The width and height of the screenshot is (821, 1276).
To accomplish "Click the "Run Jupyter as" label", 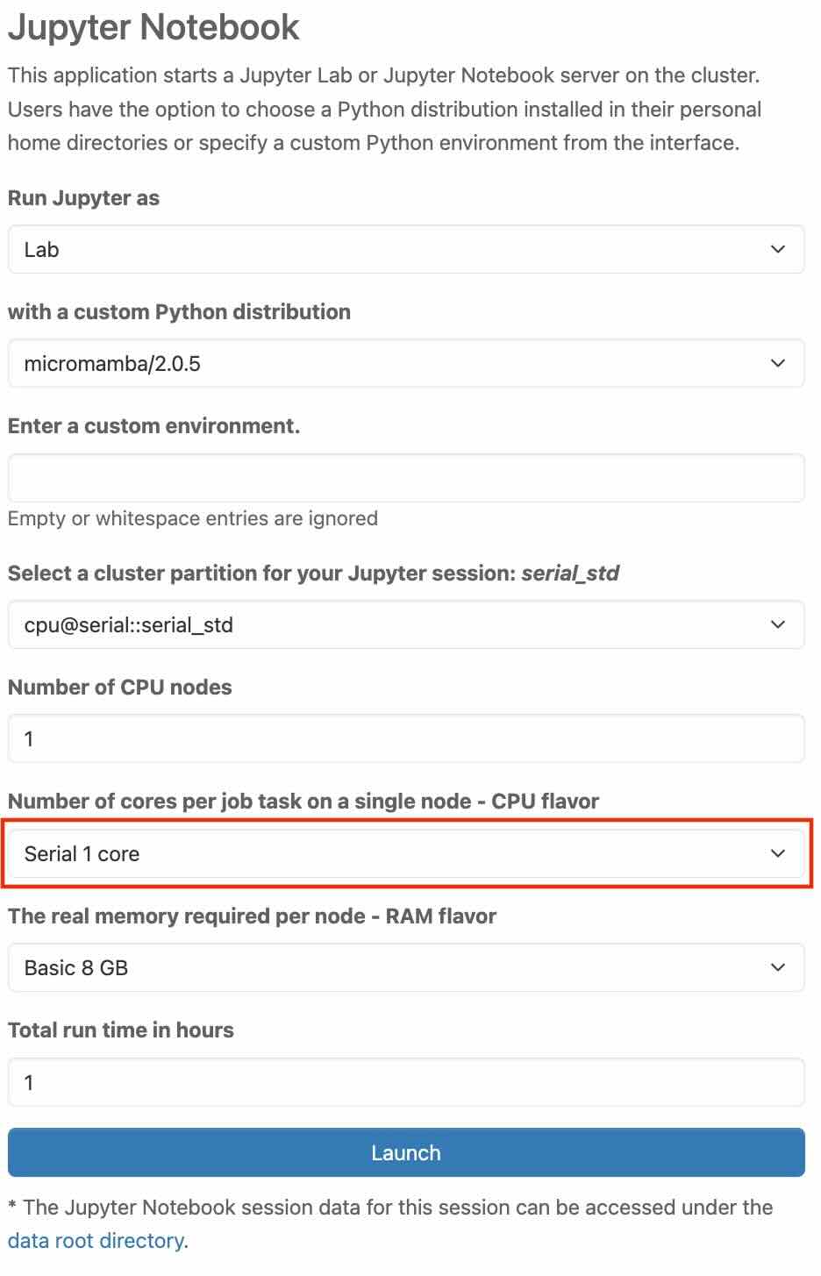I will pos(83,198).
